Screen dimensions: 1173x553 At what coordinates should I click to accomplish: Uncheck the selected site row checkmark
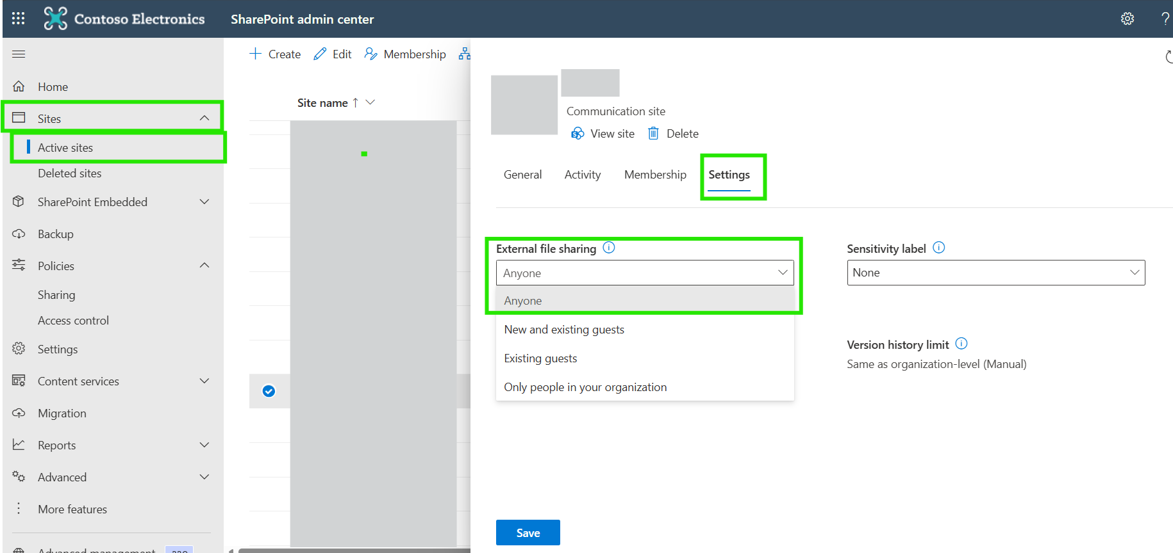[269, 391]
